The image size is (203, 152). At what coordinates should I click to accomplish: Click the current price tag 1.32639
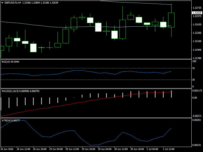pos(197,13)
